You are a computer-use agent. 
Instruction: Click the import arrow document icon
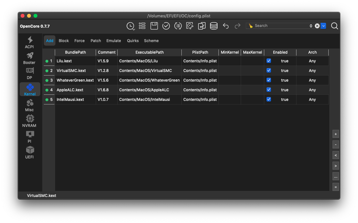pyautogui.click(x=202, y=26)
